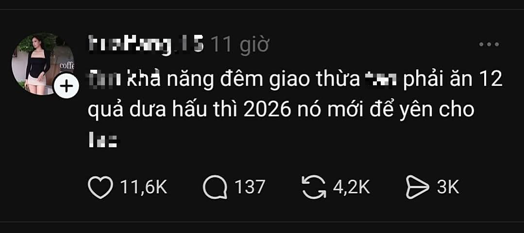Viewport: 524px width, 233px height.
Task: Click the blurred word ending the post
Action: coord(103,140)
